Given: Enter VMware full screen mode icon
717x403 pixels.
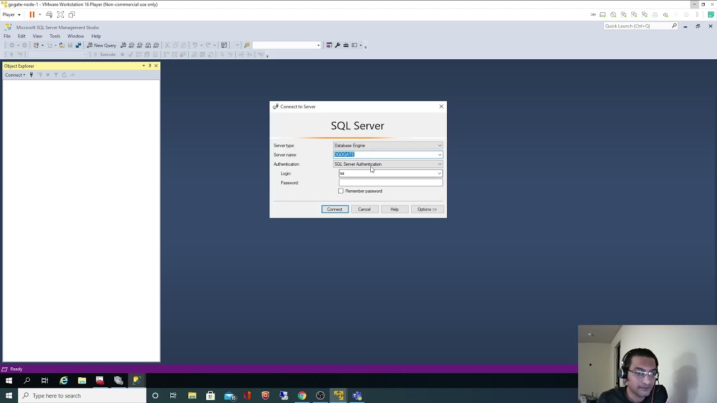Looking at the screenshot, I should pos(60,15).
